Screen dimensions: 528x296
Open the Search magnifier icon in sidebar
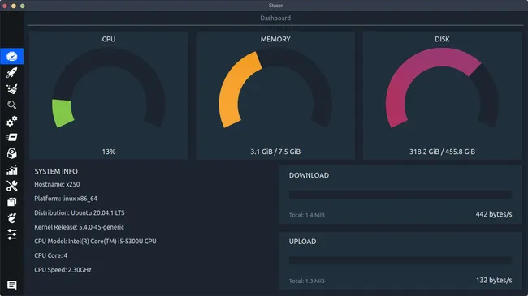(x=12, y=105)
